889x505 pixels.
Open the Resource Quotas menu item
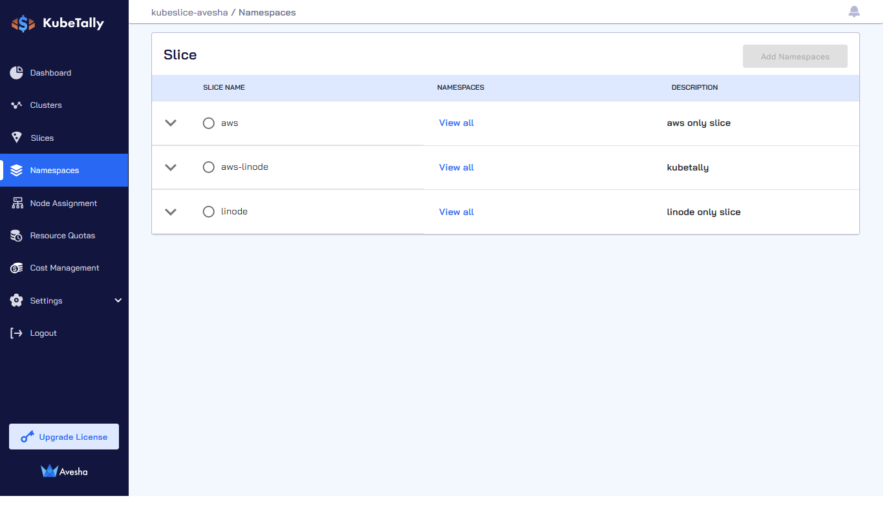[64, 236]
